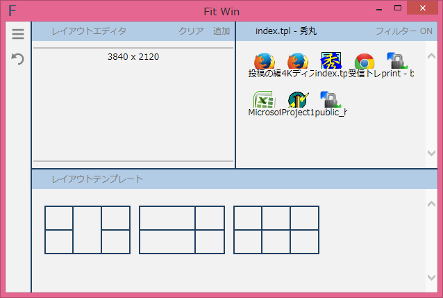443x298 pixels.
Task: Select the first Firefox window icon
Action: pos(264,62)
